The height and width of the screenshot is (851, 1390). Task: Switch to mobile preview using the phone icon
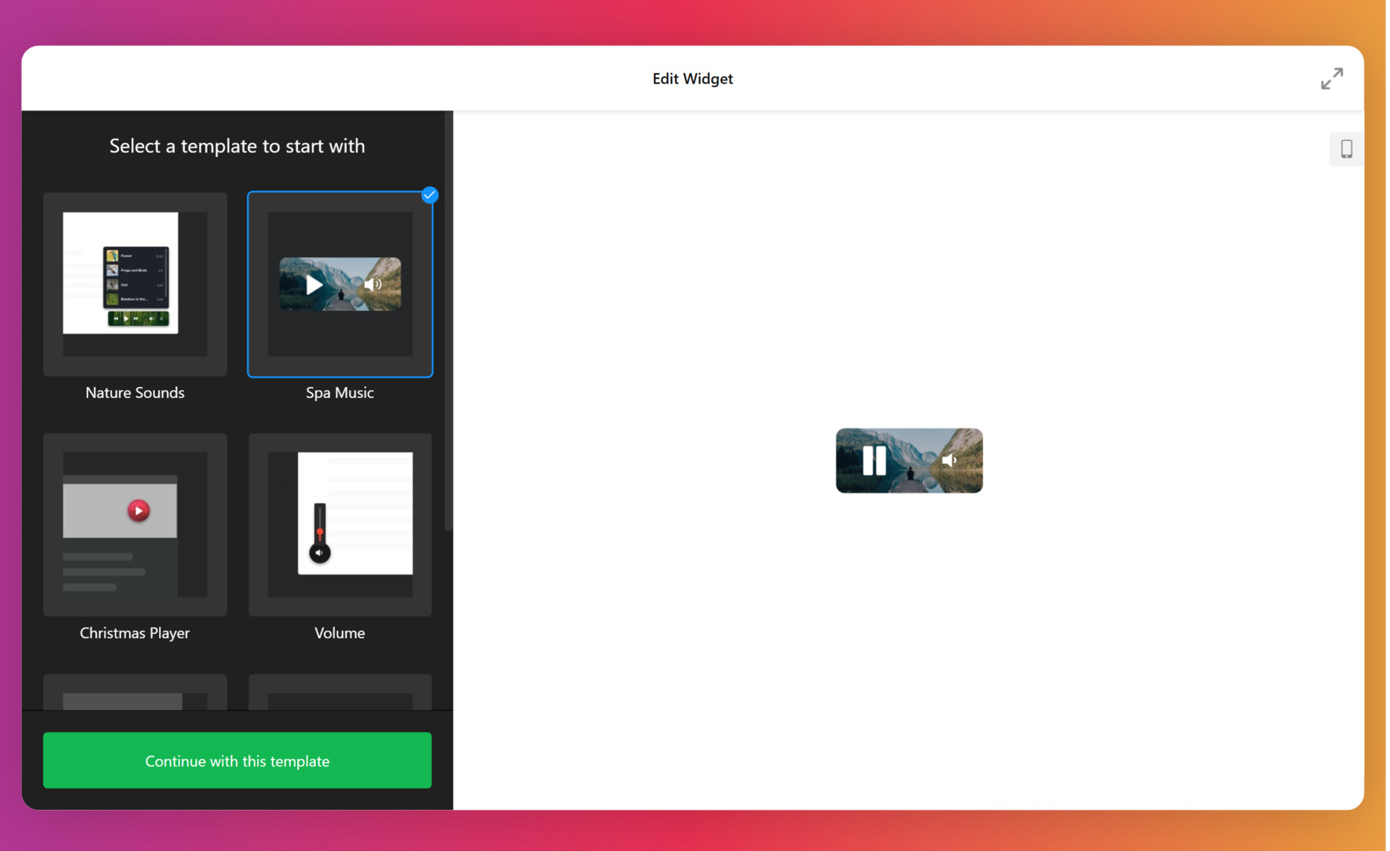[x=1346, y=148]
